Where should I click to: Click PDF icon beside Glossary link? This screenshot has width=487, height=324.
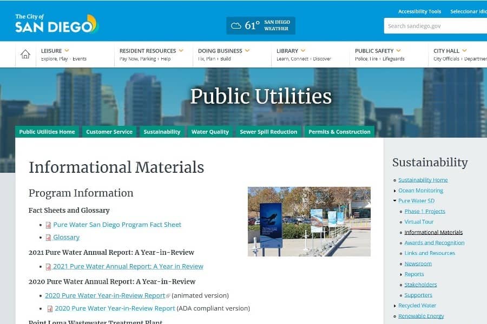coord(49,238)
